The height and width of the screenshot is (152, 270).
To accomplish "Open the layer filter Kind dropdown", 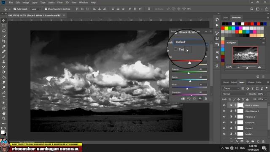I will click(231, 89).
